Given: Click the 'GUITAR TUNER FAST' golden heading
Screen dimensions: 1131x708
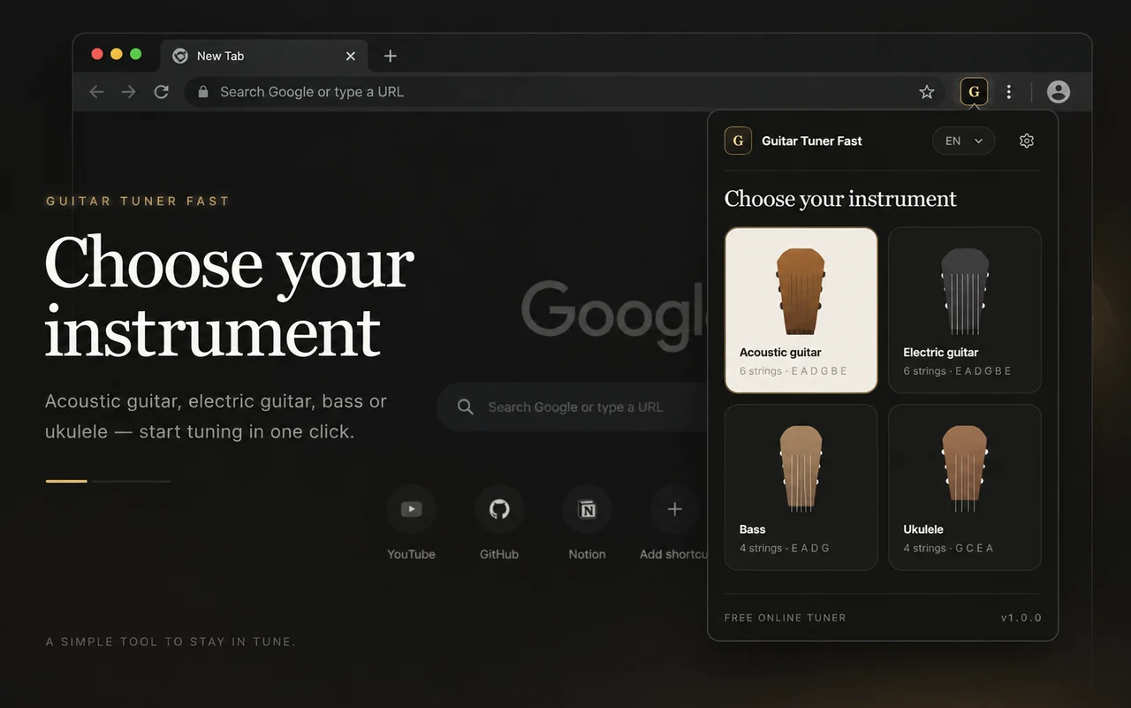Looking at the screenshot, I should tap(138, 202).
